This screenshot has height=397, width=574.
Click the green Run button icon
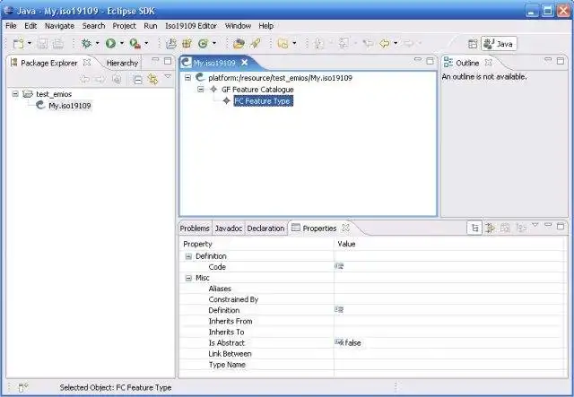pos(110,44)
